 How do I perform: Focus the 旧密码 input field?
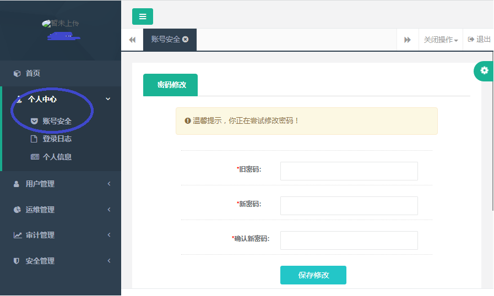click(x=349, y=171)
